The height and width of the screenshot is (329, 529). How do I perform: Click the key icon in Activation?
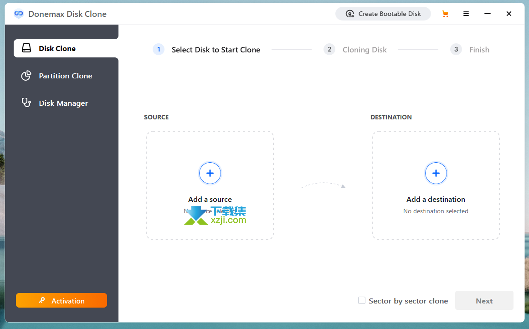click(42, 300)
